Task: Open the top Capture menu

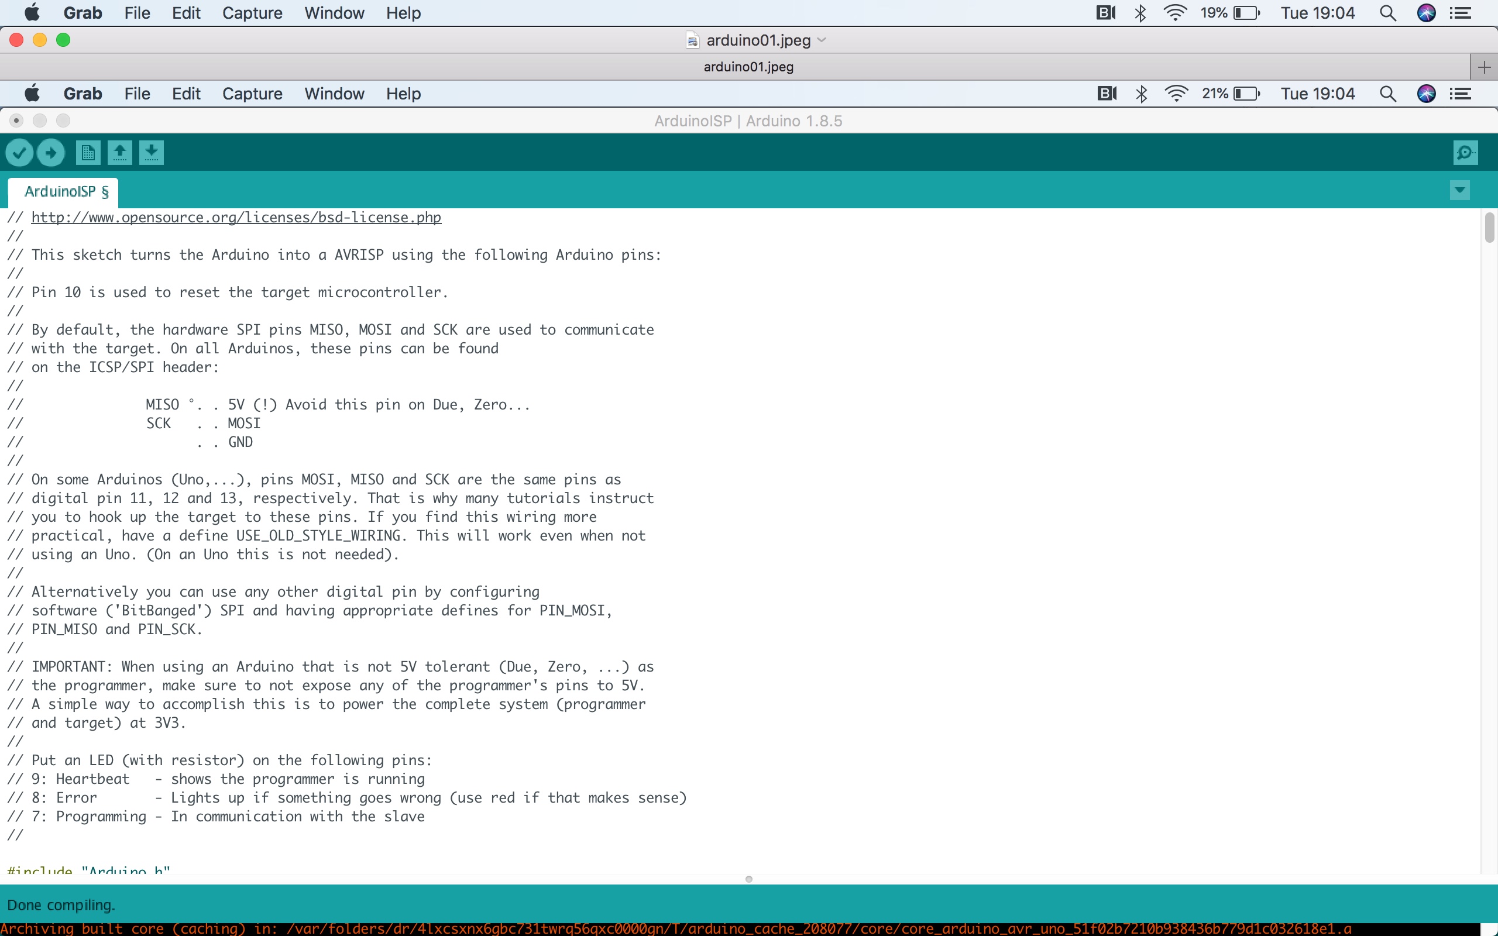Action: 252,13
